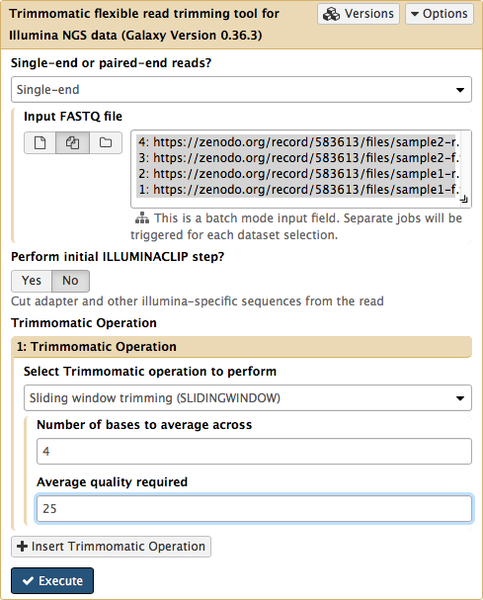Grab the dataset list resize handle
This screenshot has height=600, width=483.
pos(463,199)
